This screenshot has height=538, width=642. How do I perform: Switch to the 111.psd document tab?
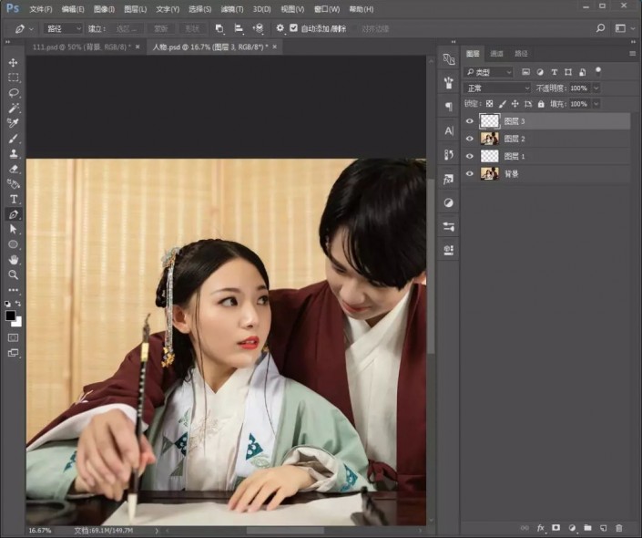81,47
